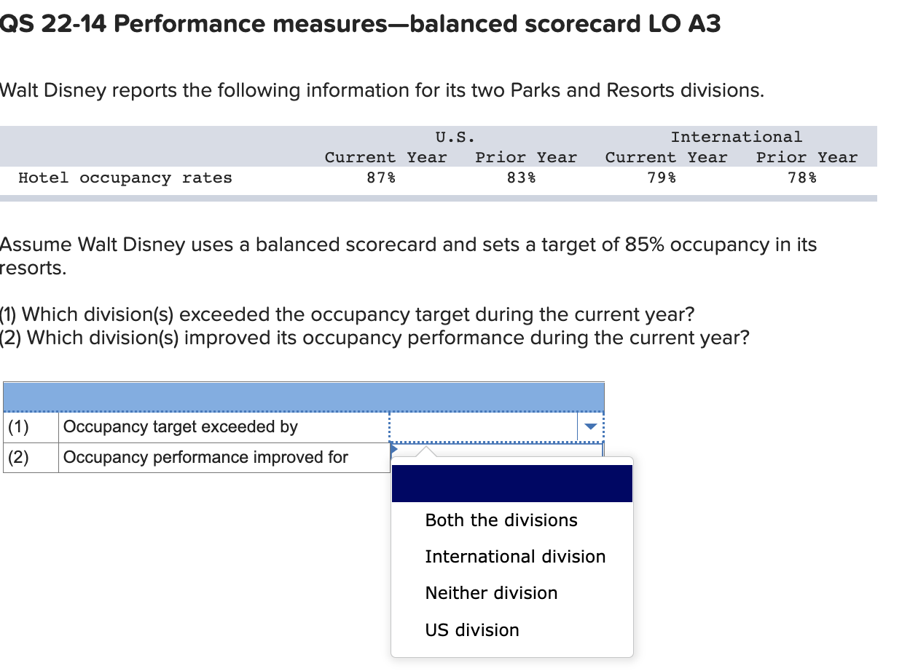
Task: Open the dropdown arrow for occupancy target row
Action: tap(591, 426)
